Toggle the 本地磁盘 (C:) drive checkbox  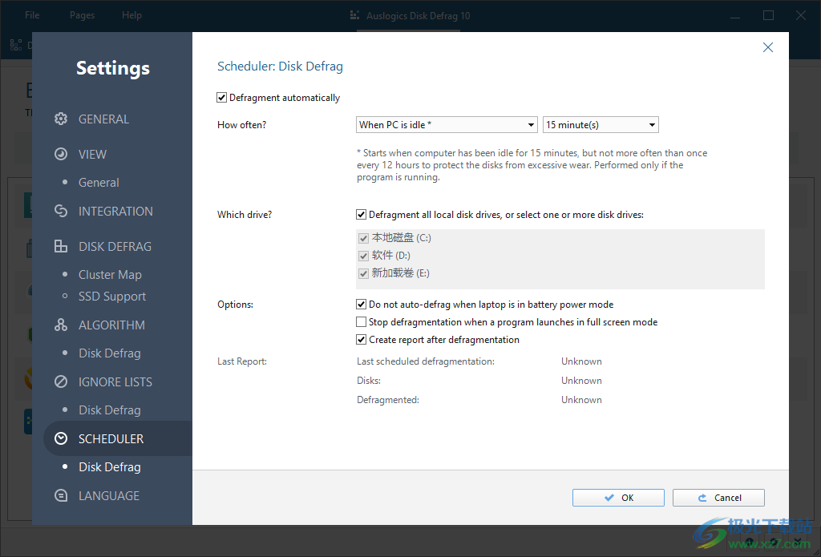click(363, 238)
